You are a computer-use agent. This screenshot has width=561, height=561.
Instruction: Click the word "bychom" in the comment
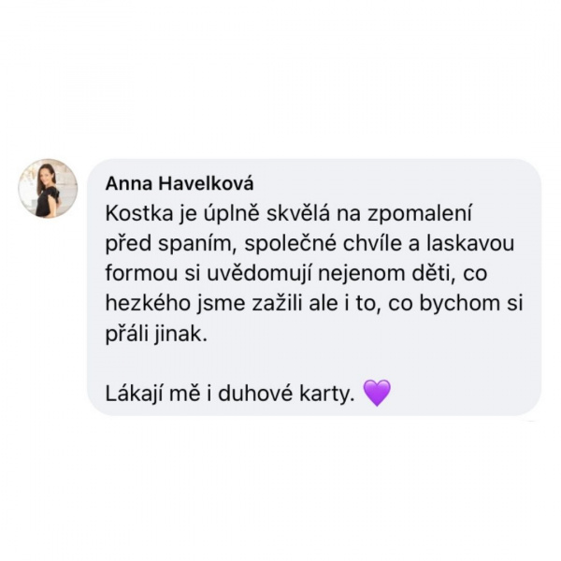tap(454, 305)
